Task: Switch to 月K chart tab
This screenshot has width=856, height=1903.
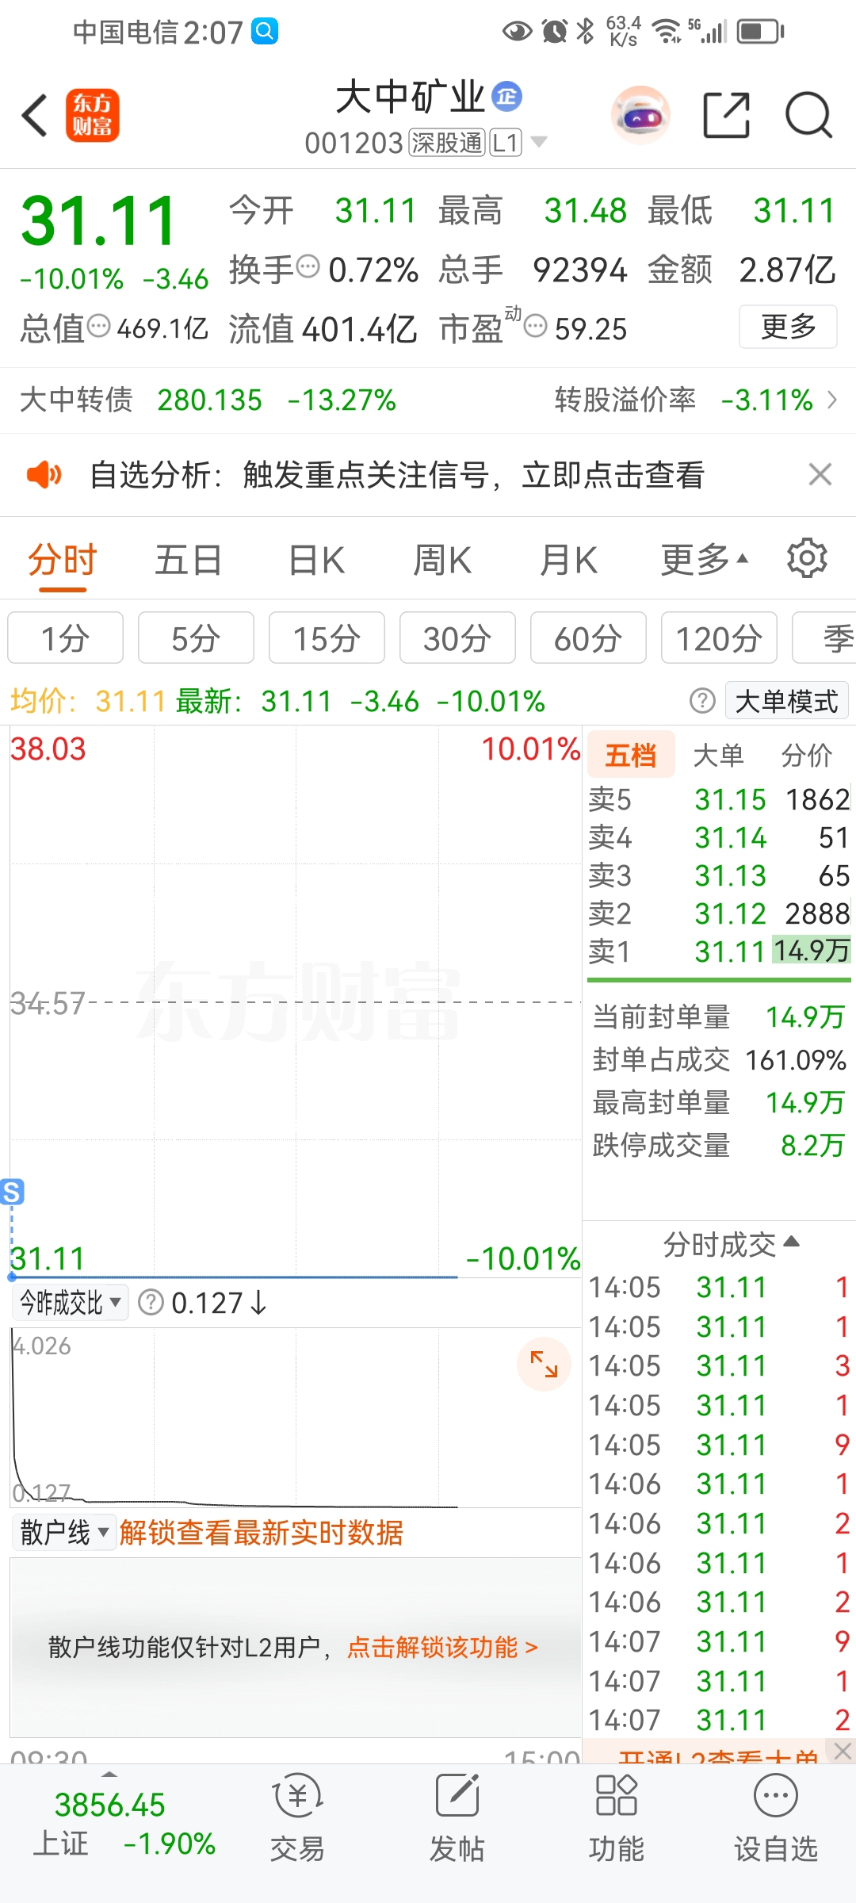Action: tap(568, 561)
